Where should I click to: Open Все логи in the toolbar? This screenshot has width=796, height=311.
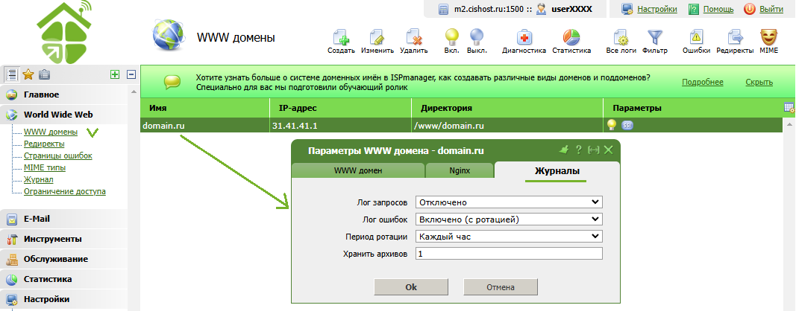621,38
